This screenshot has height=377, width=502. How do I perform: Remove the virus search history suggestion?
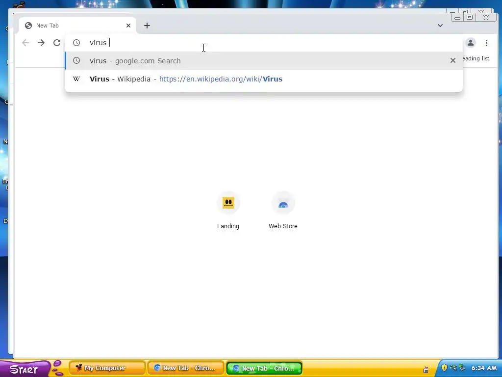(x=452, y=60)
